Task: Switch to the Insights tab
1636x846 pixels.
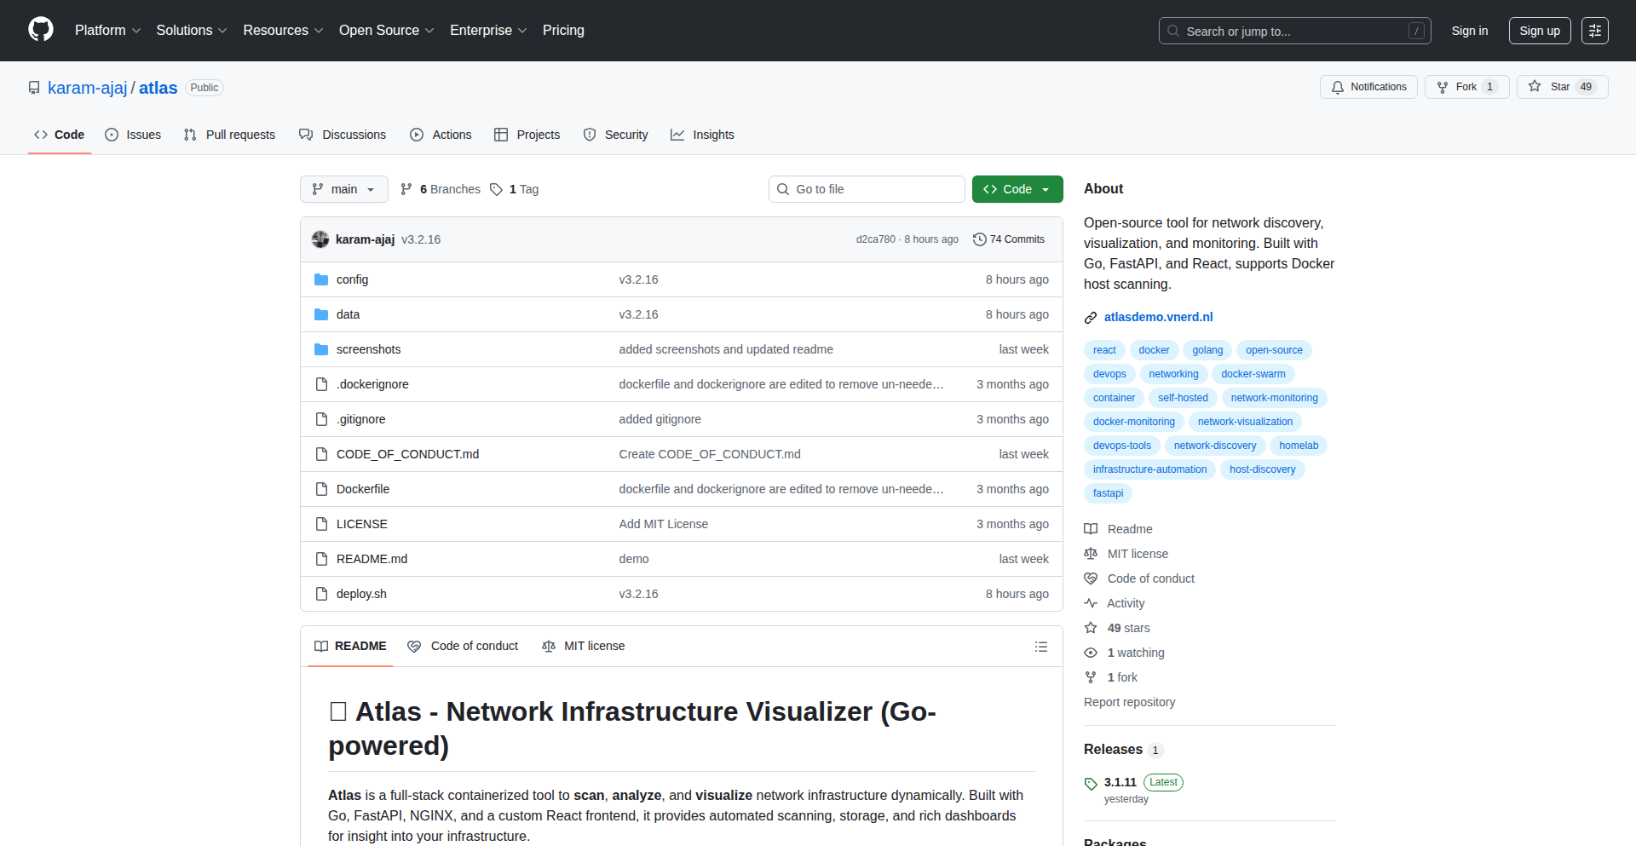Action: click(x=702, y=135)
